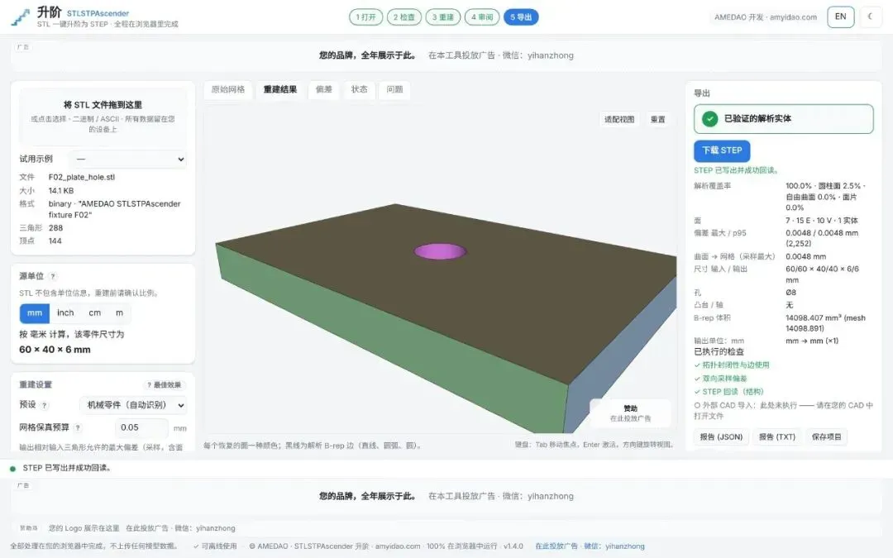
Task: Export the TXT report
Action: [776, 437]
